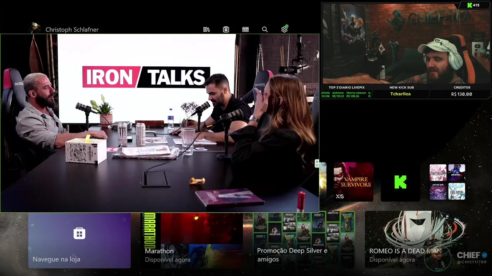Click the store bag icon on Navegue na loja
This screenshot has height=276, width=492.
[x=79, y=233]
